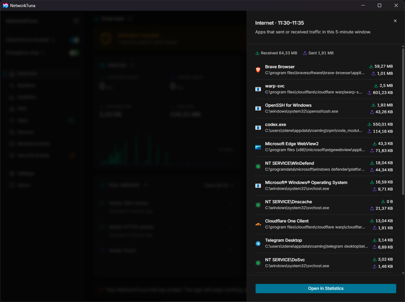Click the download arrow next to 0 B
The image size is (405, 302).
coord(383,202)
